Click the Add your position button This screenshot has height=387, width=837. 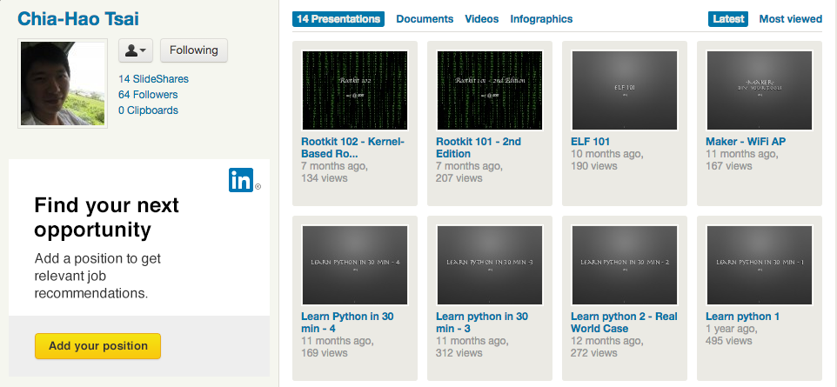(97, 346)
